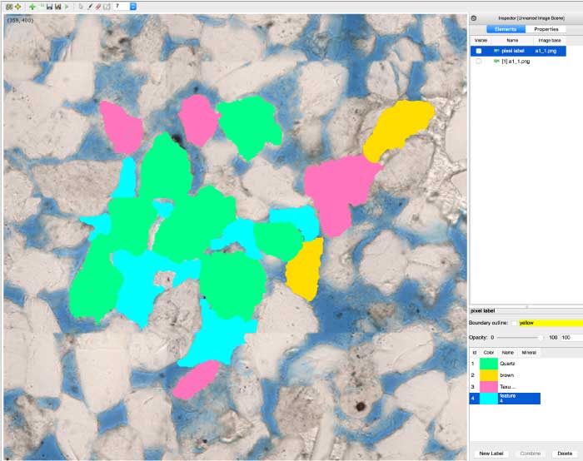Select the Quartz label name
This screenshot has height=461, width=583.
point(507,364)
